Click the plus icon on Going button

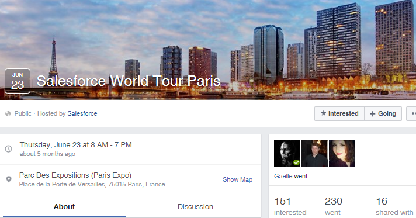tap(373, 114)
